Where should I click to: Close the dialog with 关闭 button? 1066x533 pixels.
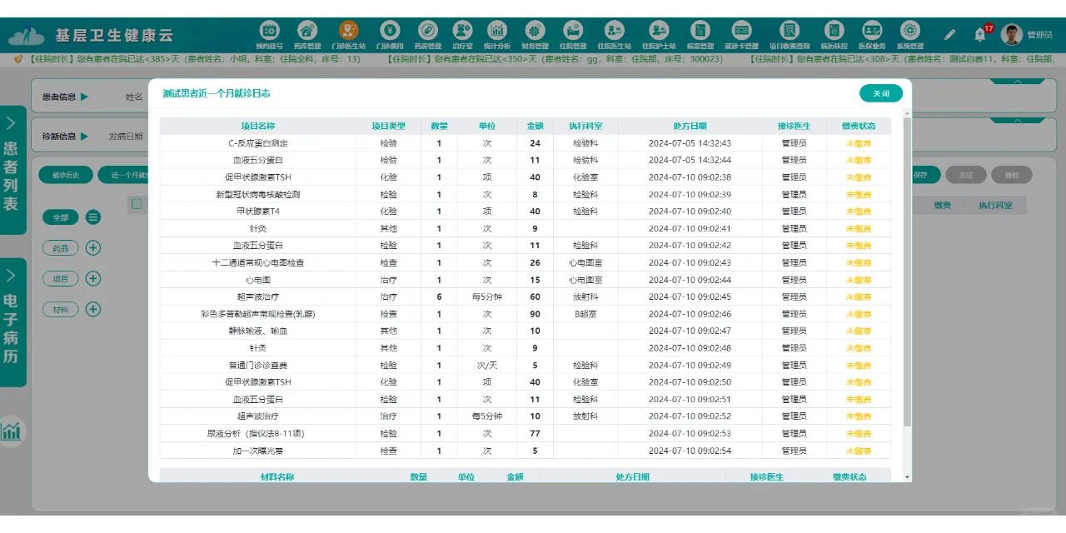click(x=881, y=93)
